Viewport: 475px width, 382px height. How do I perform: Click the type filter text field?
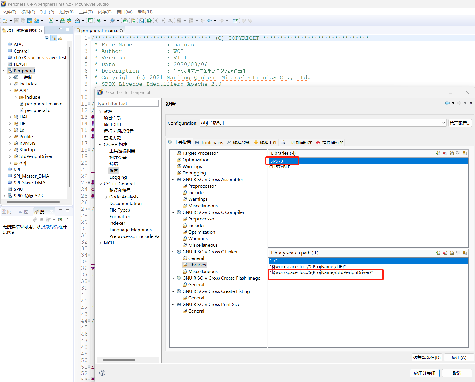[x=127, y=103]
